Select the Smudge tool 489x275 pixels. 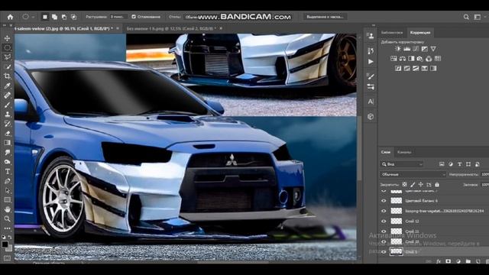point(7,152)
